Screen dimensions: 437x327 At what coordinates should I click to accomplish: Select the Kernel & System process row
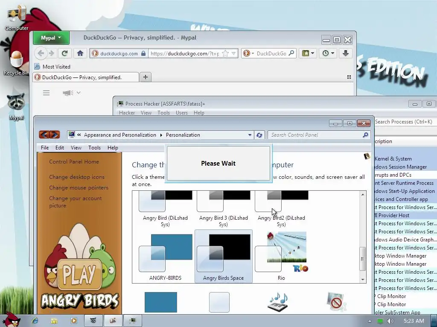405,159
